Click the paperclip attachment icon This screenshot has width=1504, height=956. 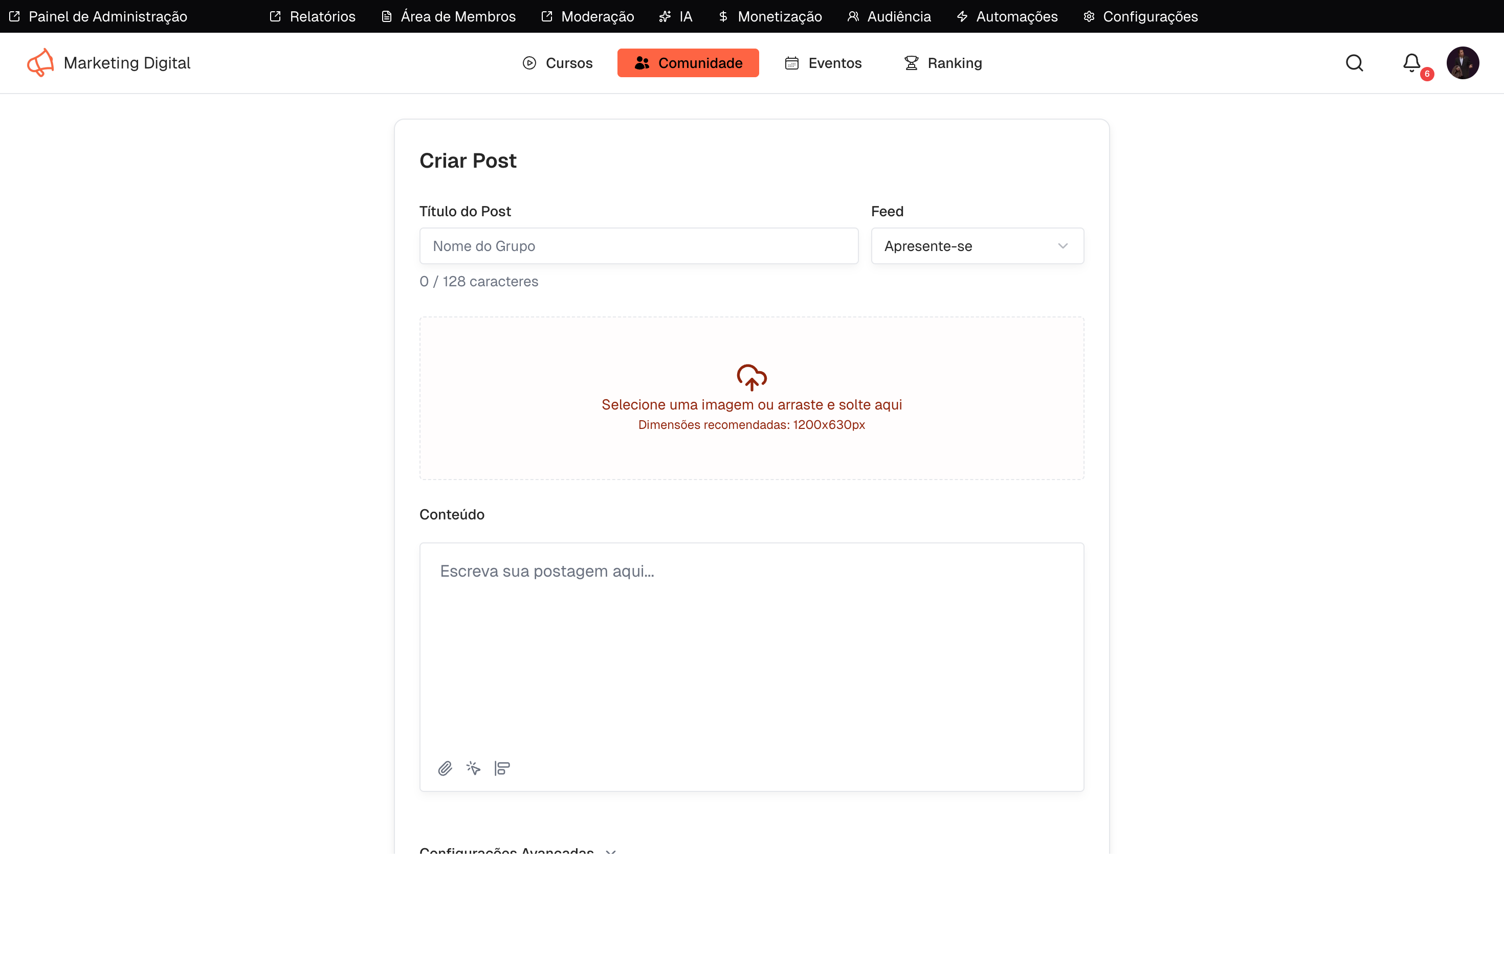[445, 768]
